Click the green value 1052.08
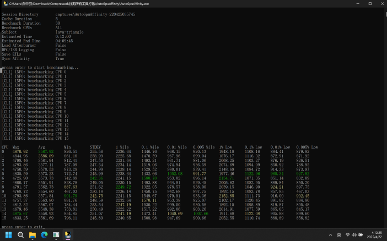The height and width of the screenshot is (241, 387). coord(175,174)
